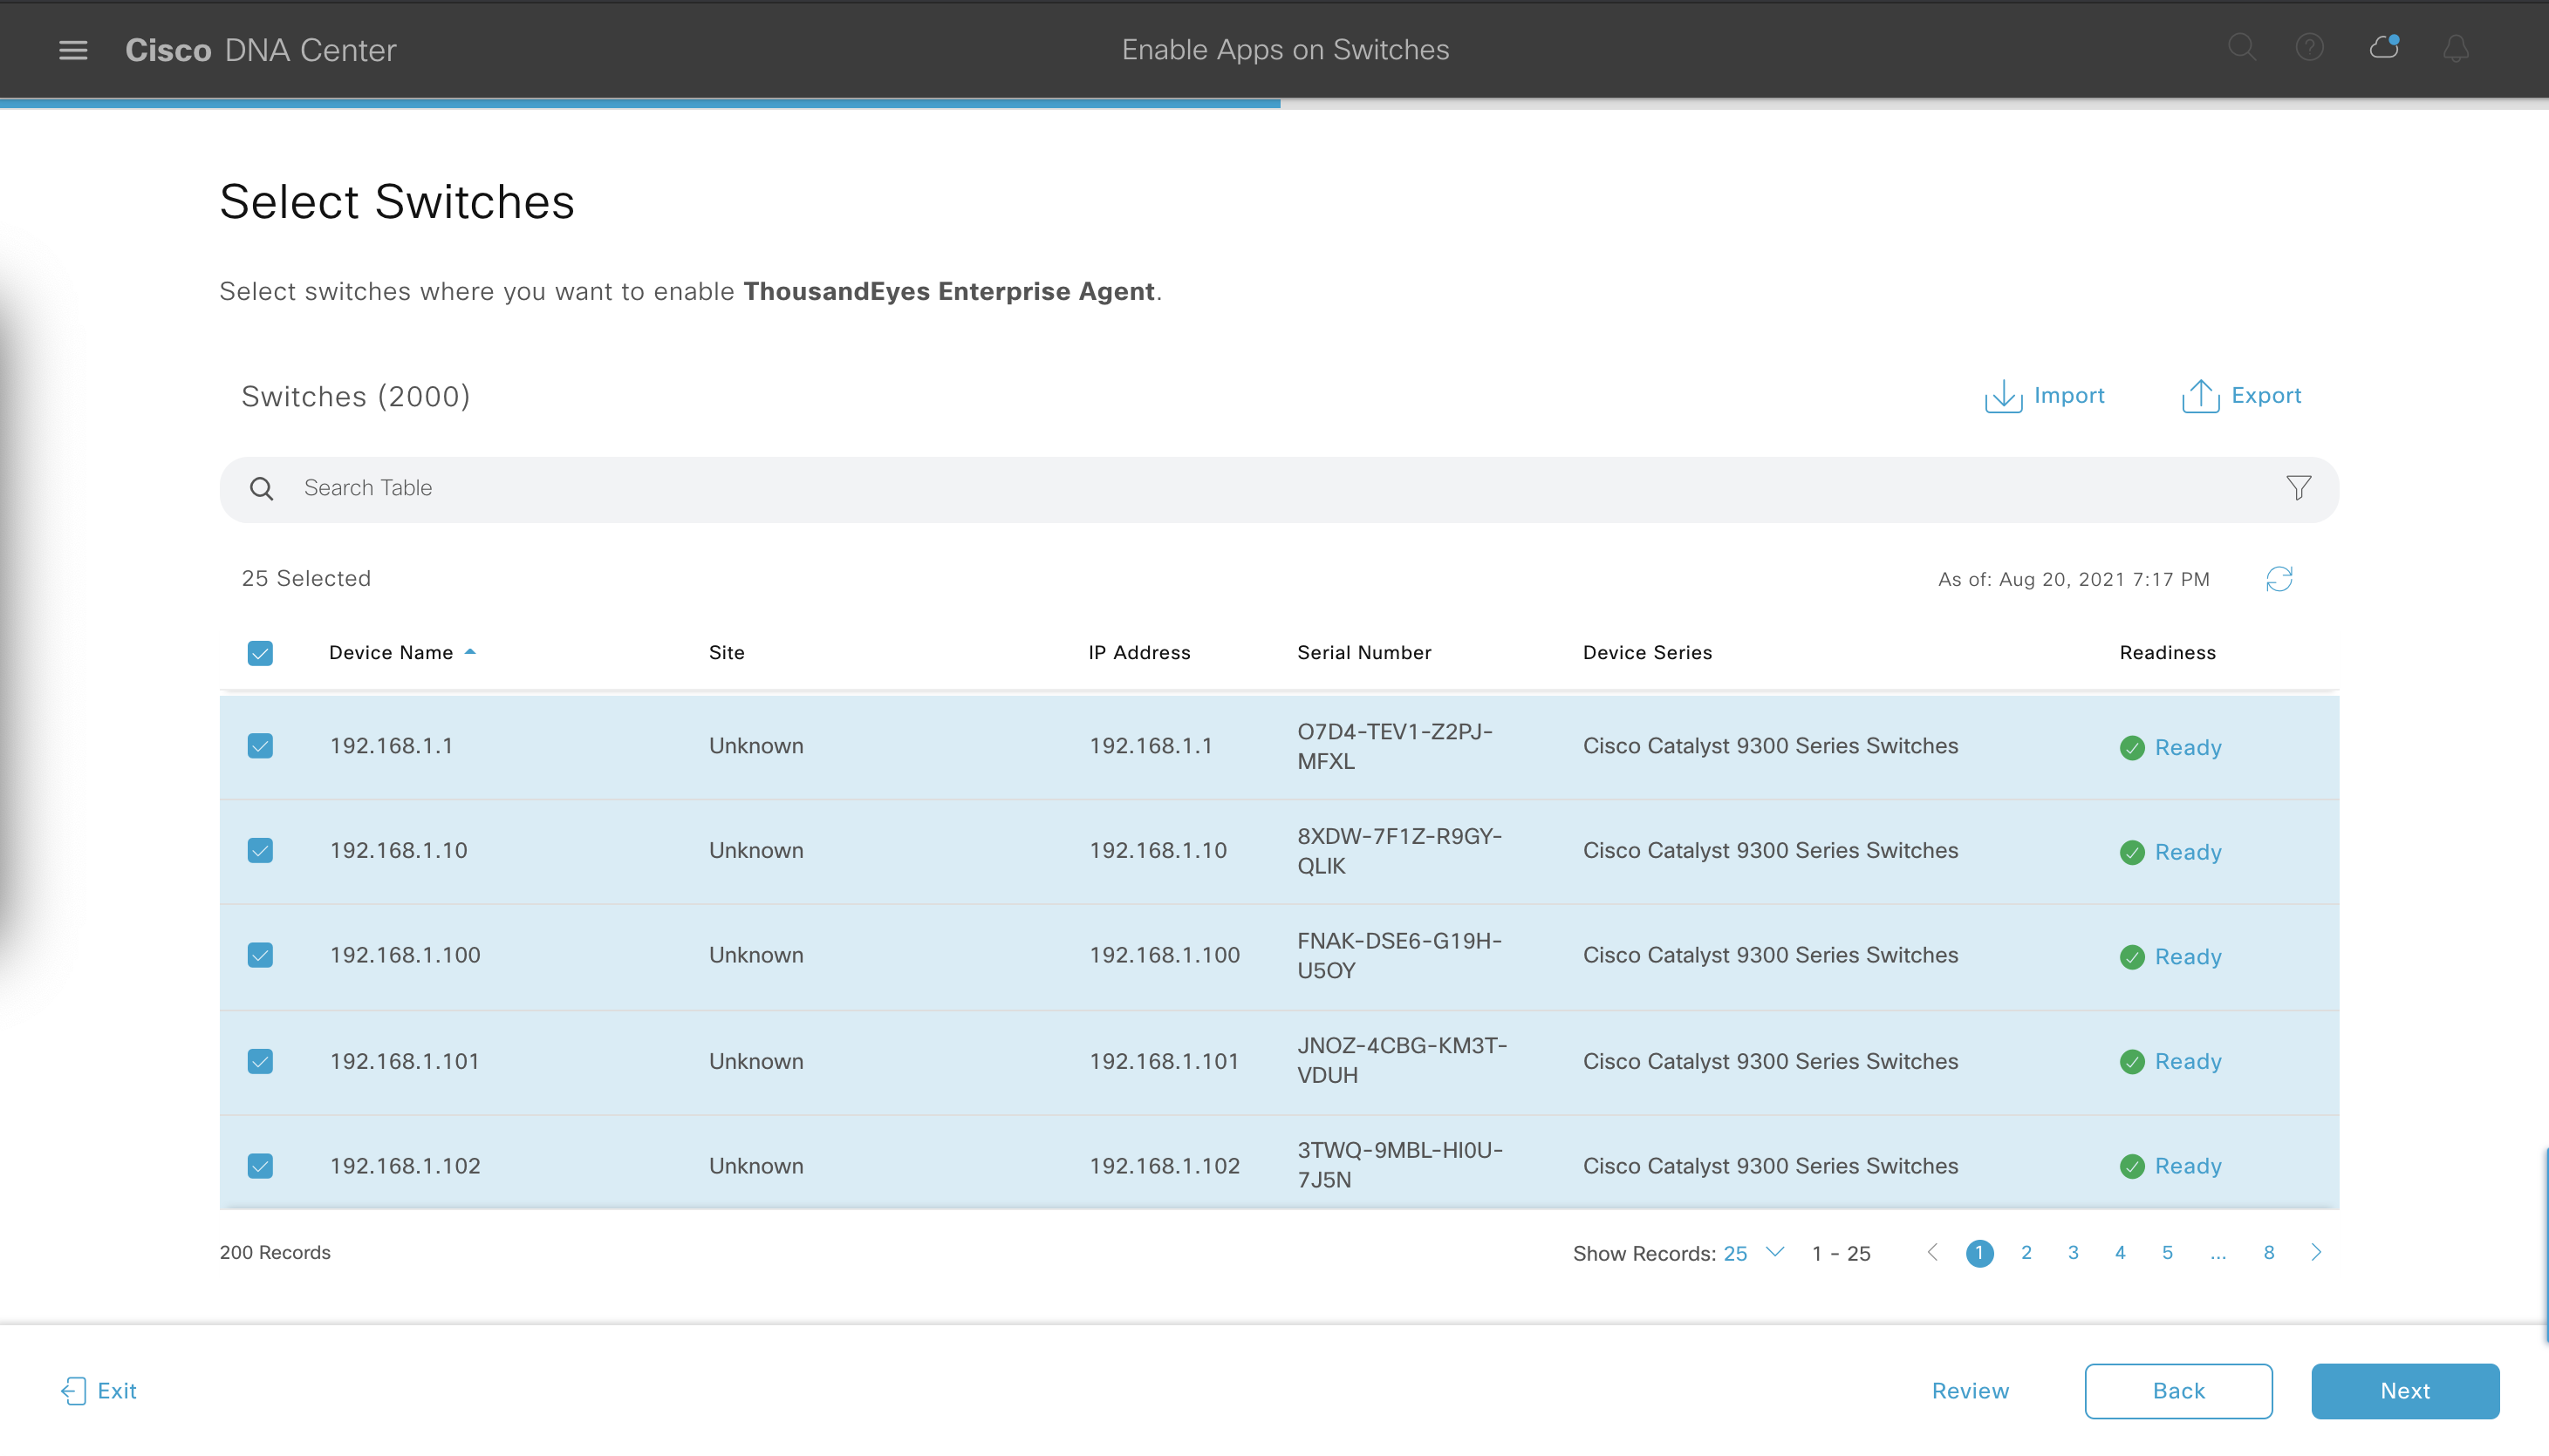Refresh the switch table data
Viewport: 2549px width, 1456px height.
(2279, 579)
